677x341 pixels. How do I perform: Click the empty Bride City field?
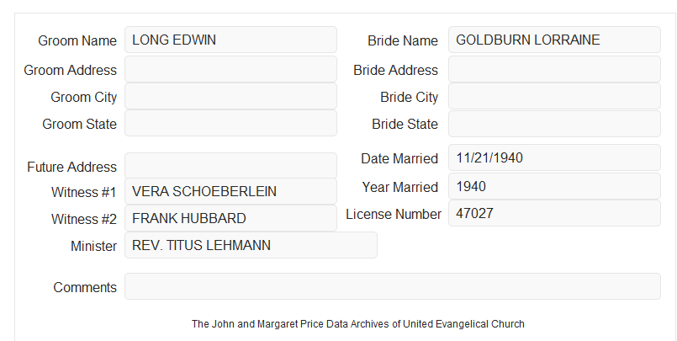point(554,96)
